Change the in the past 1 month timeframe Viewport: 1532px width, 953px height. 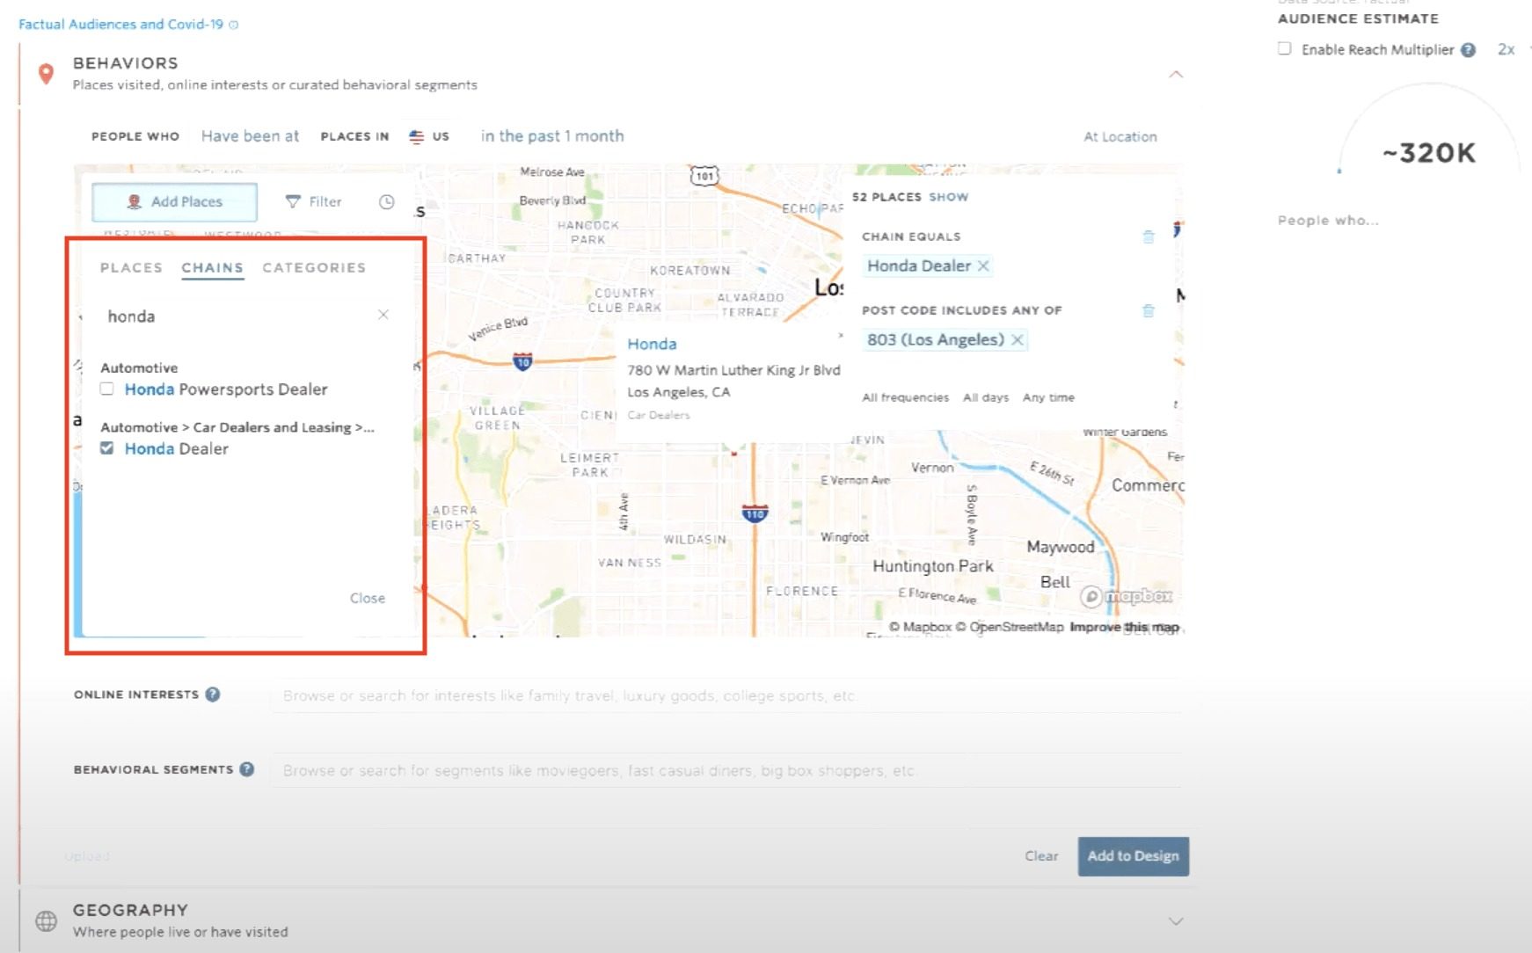(552, 136)
